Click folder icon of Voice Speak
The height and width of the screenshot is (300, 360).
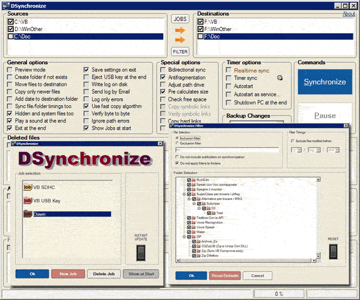coord(193,227)
